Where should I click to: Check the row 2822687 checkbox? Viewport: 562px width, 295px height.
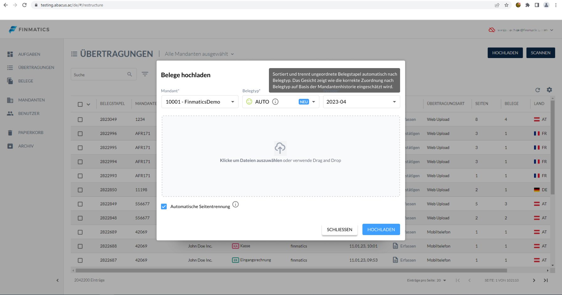coord(80,260)
